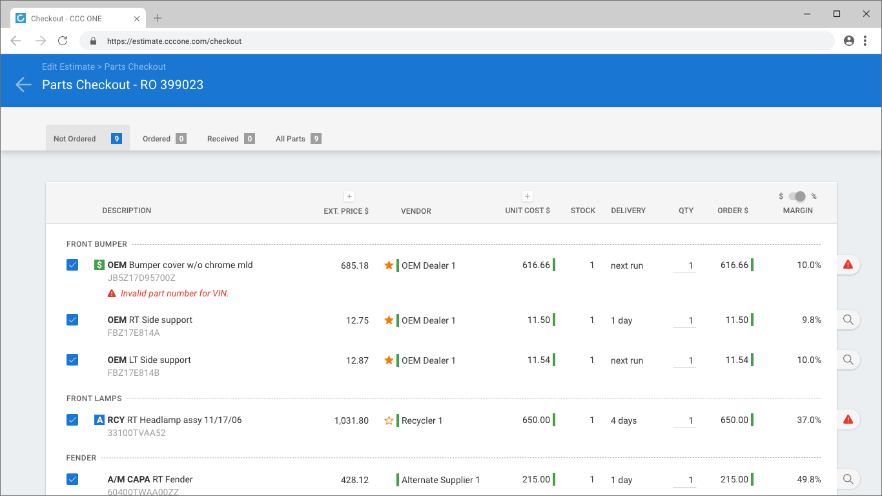Click quantity field for LT Side support
This screenshot has width=882, height=496.
point(684,360)
